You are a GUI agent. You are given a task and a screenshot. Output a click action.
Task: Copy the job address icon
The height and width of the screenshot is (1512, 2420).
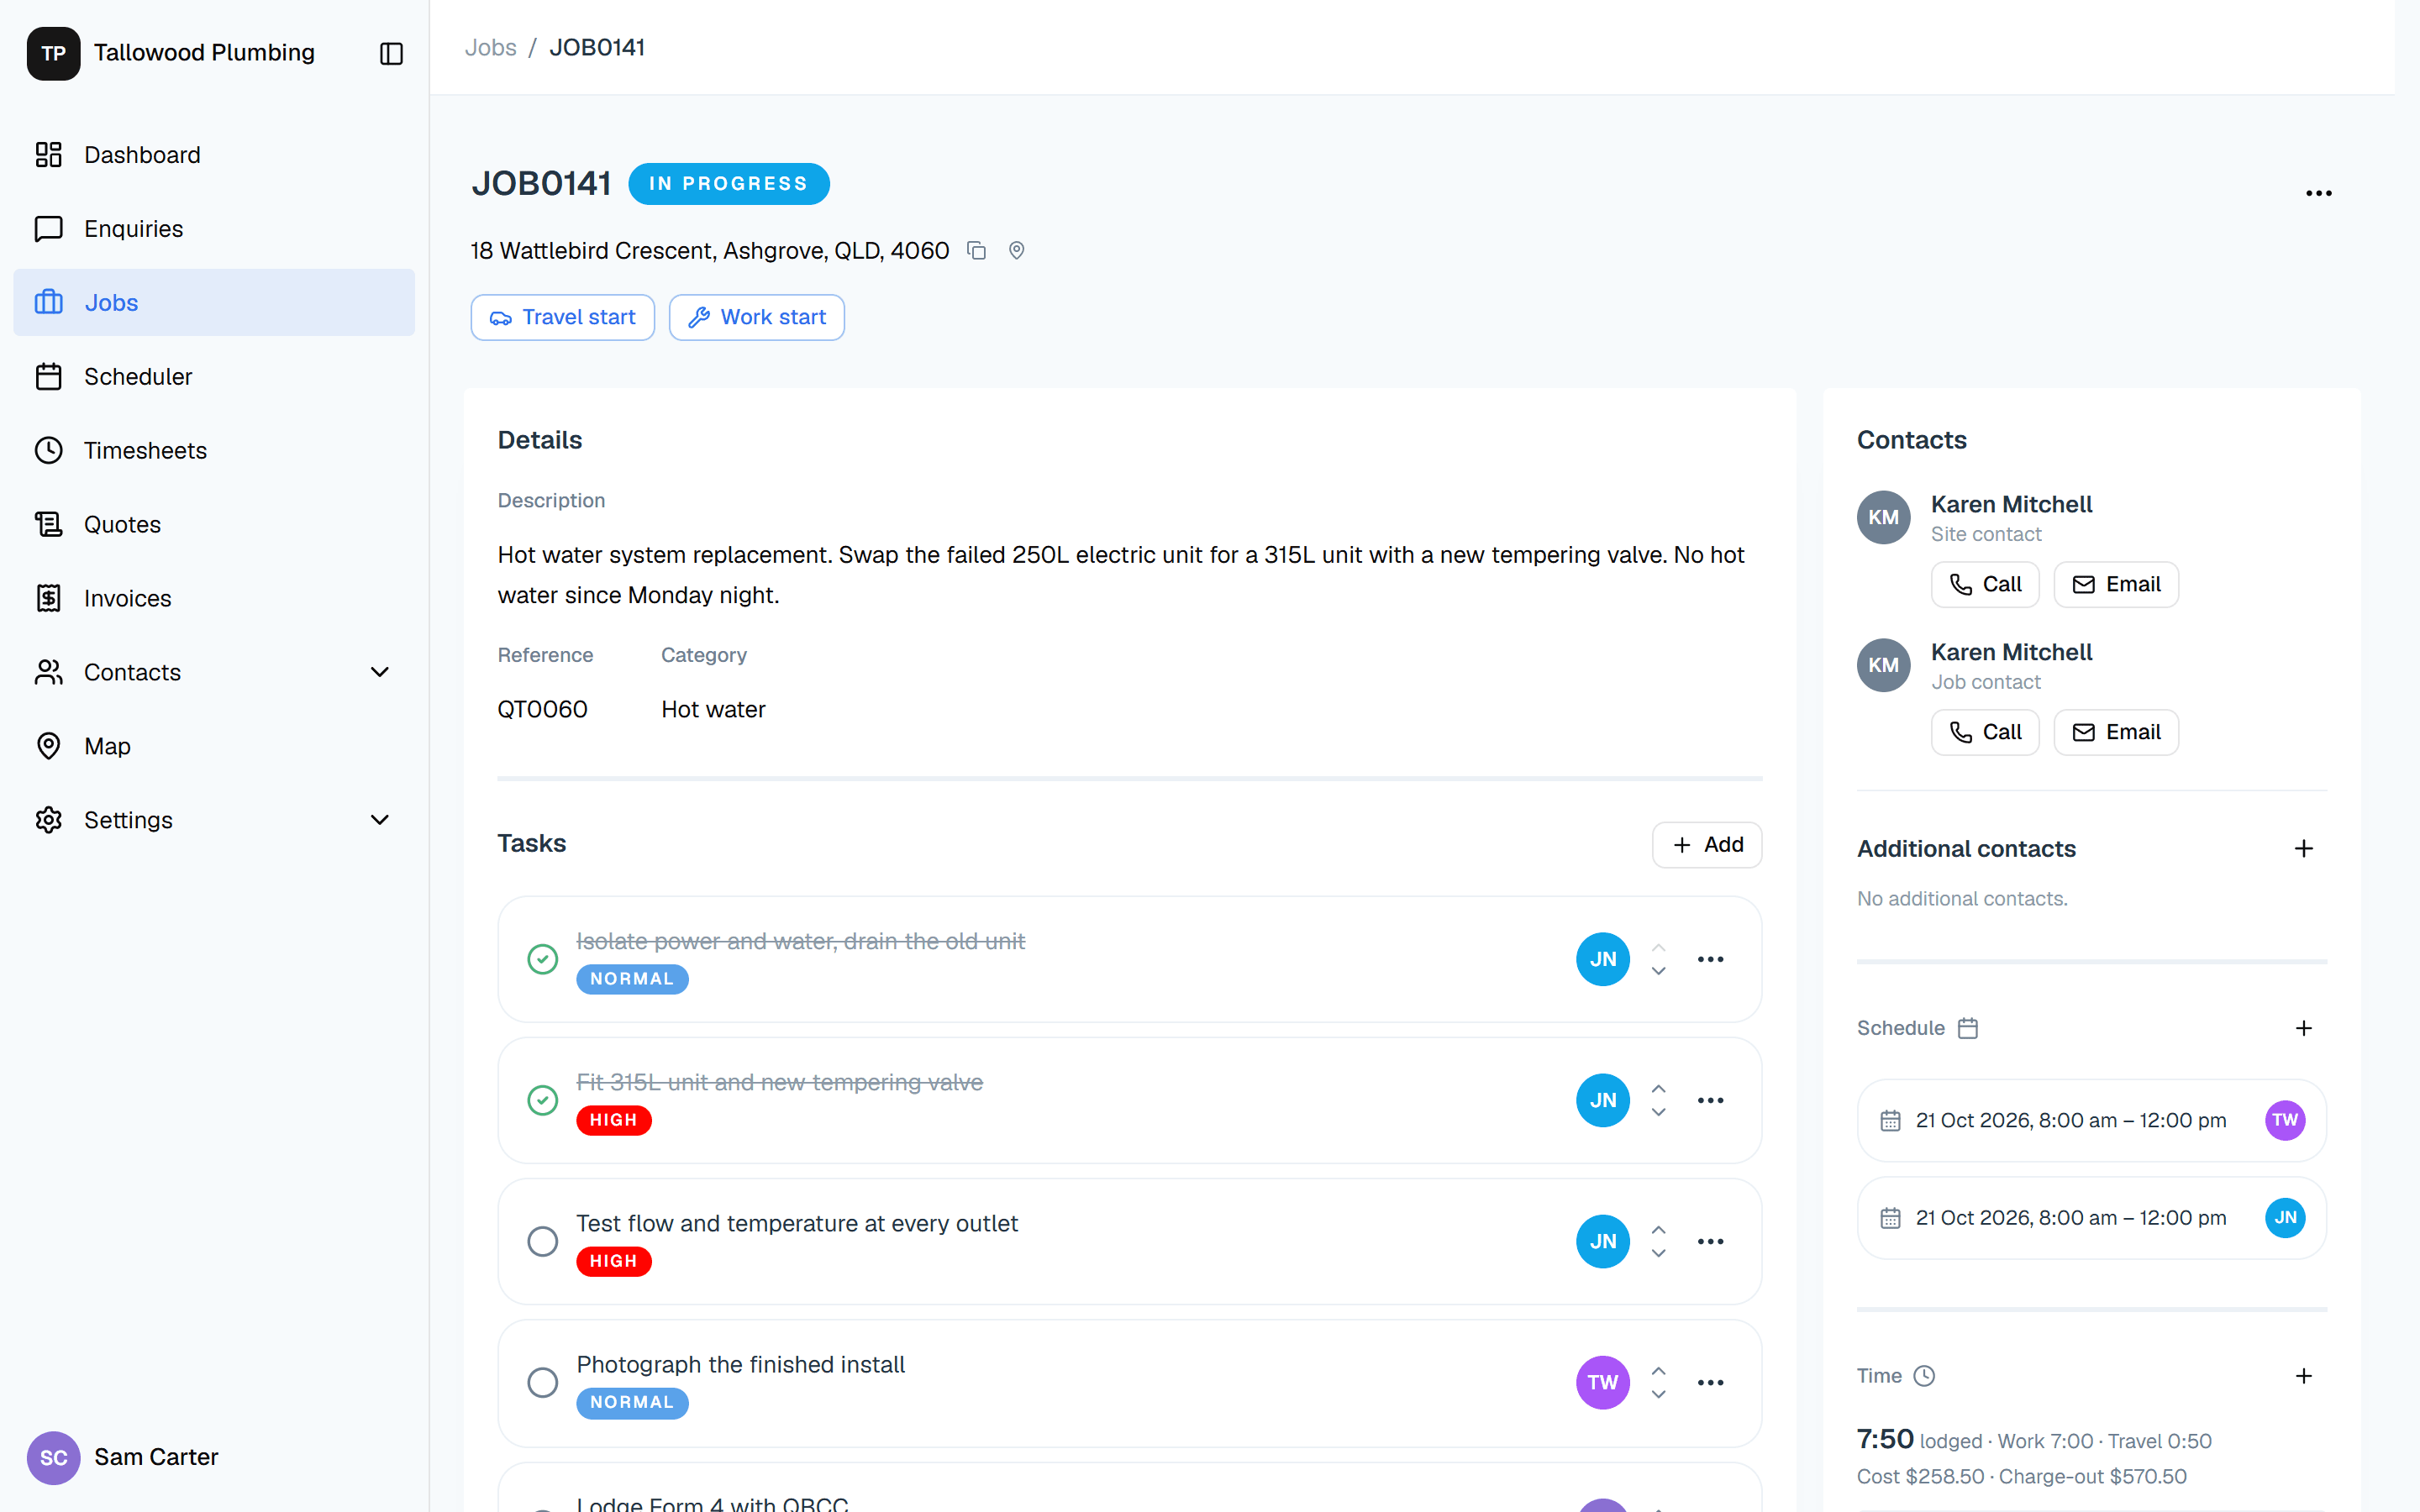click(x=977, y=251)
